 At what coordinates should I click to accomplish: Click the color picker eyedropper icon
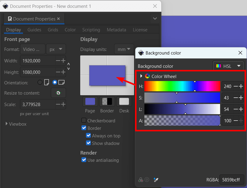click(156, 180)
